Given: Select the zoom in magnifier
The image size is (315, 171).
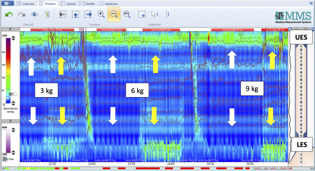Looking at the screenshot, I should click(101, 15).
